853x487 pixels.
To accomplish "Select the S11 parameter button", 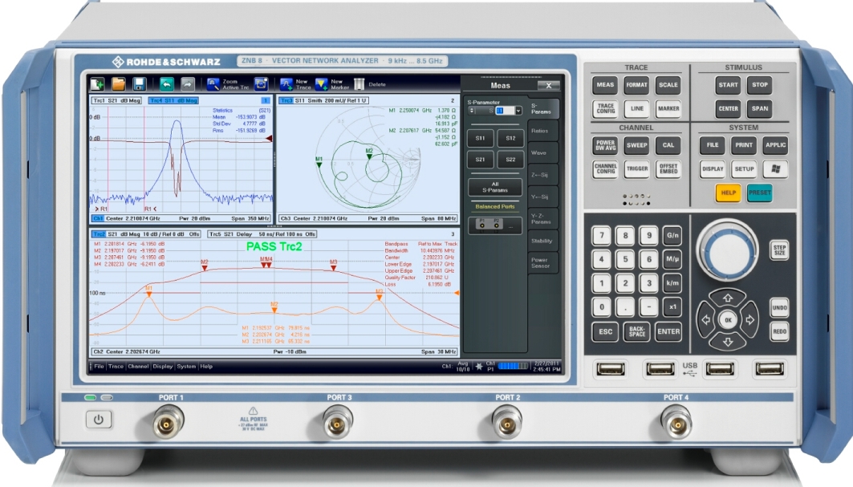I will point(480,138).
